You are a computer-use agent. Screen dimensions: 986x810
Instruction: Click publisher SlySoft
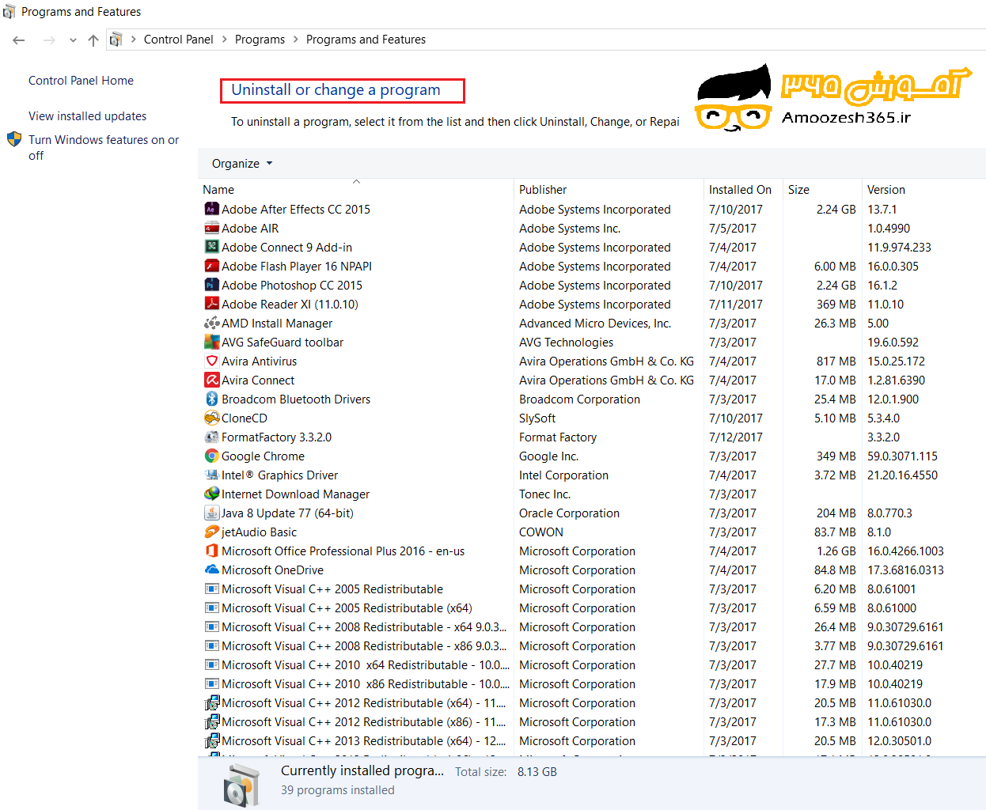tap(537, 418)
